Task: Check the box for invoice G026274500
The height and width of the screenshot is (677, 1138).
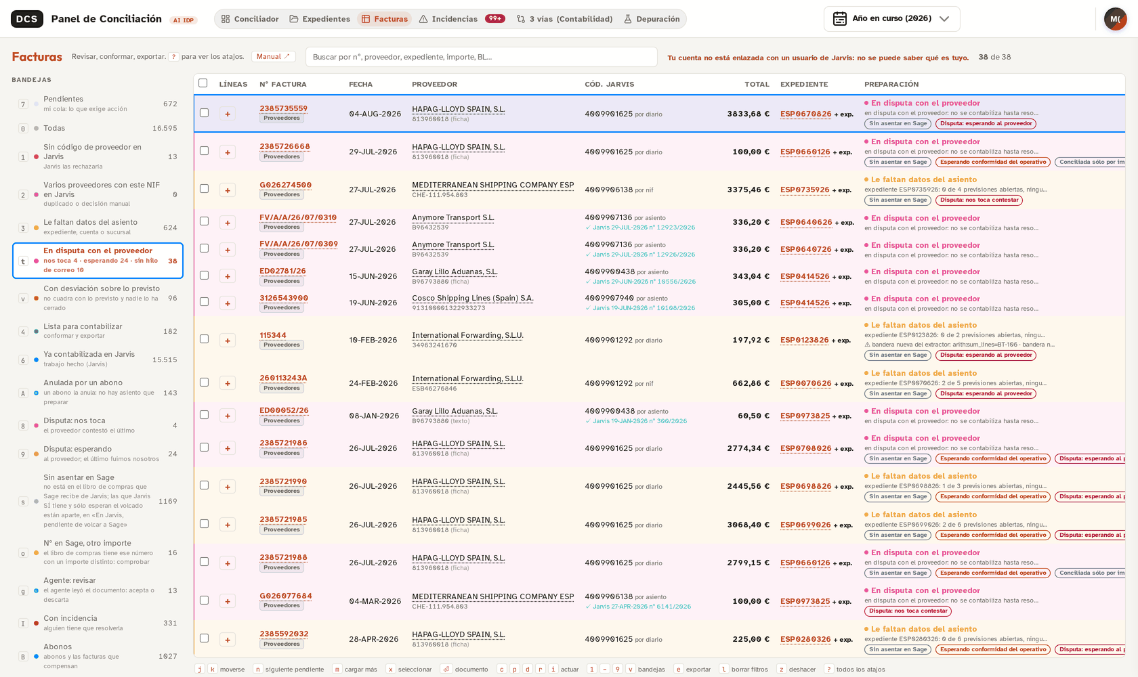Action: (204, 189)
